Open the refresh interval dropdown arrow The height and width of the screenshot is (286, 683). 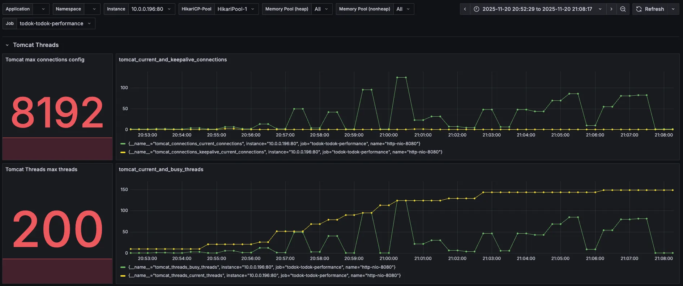[673, 9]
